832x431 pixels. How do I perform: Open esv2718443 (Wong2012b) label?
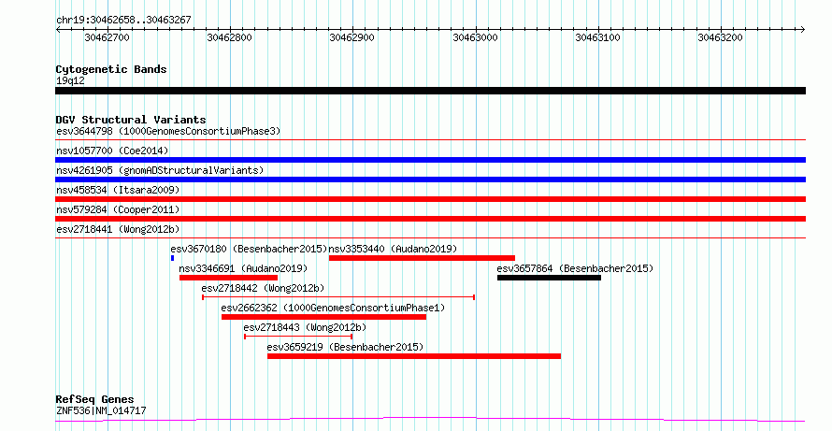pyautogui.click(x=305, y=327)
